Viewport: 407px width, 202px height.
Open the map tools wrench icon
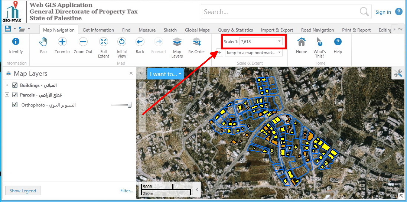pyautogui.click(x=398, y=74)
